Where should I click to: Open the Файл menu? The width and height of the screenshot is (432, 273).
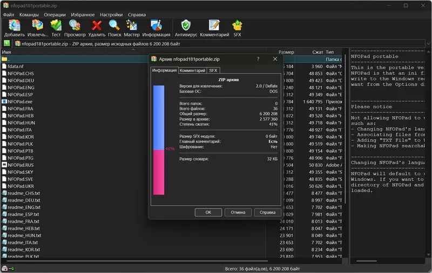tap(9, 15)
